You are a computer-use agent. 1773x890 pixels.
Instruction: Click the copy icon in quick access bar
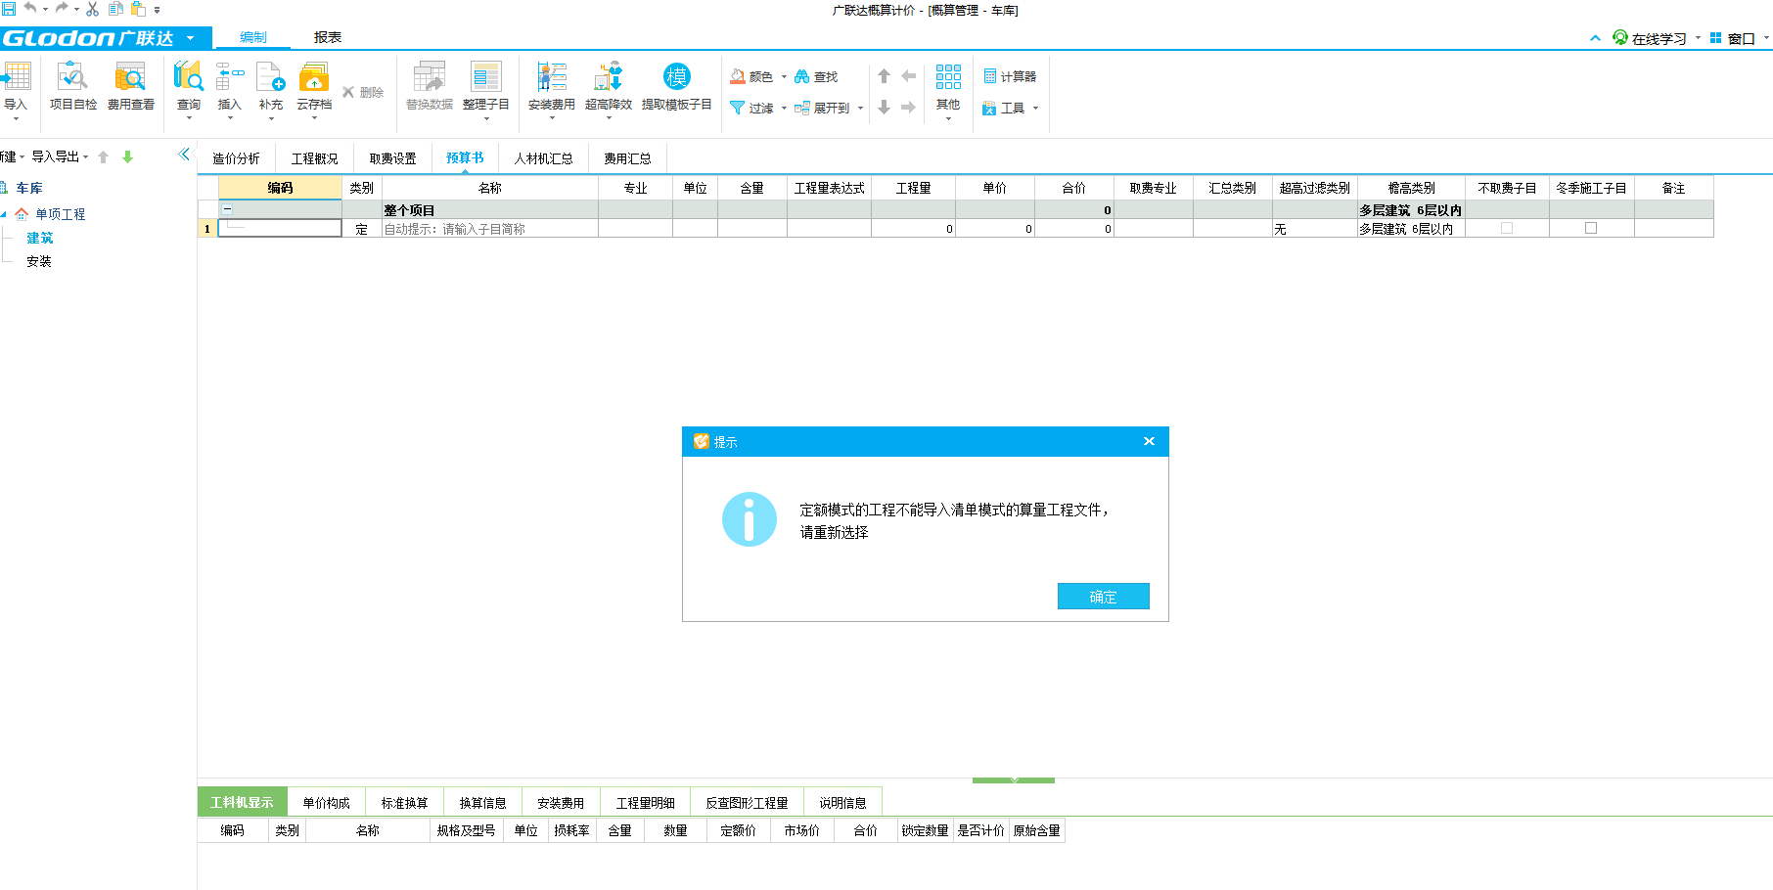115,9
